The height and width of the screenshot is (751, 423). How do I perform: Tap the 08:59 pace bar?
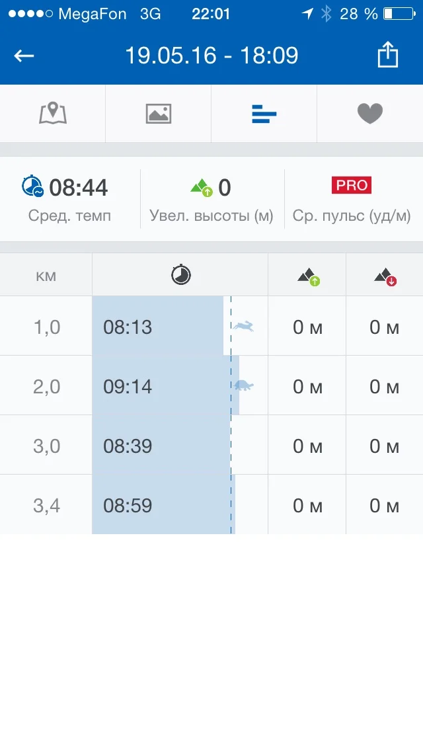163,505
